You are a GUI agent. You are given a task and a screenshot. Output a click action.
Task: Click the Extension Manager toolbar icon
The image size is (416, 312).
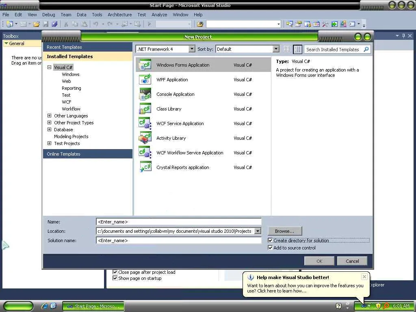[x=343, y=24]
